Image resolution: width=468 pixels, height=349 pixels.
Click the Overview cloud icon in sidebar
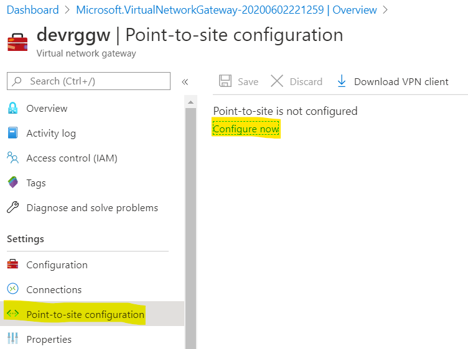click(x=12, y=108)
